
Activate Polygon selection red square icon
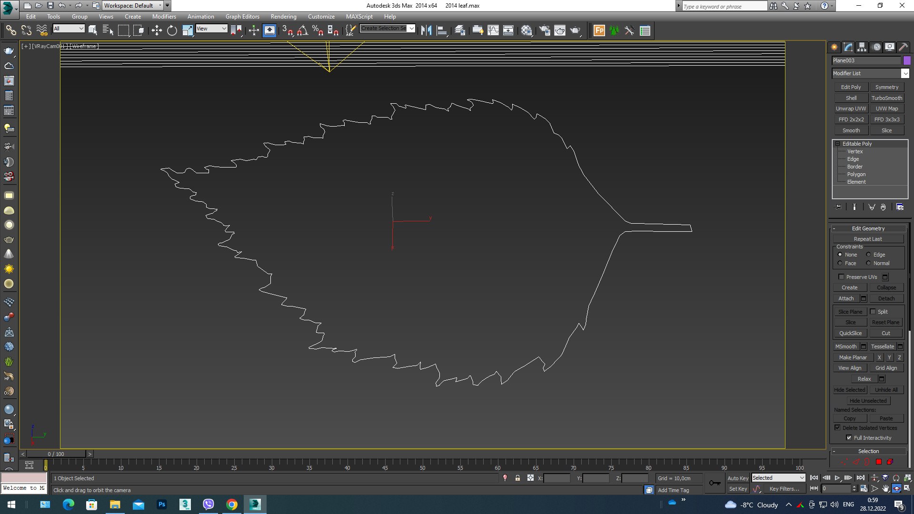[879, 462]
